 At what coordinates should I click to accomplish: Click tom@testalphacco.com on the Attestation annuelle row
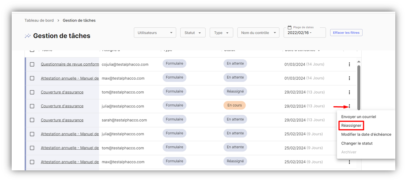[x=123, y=148]
